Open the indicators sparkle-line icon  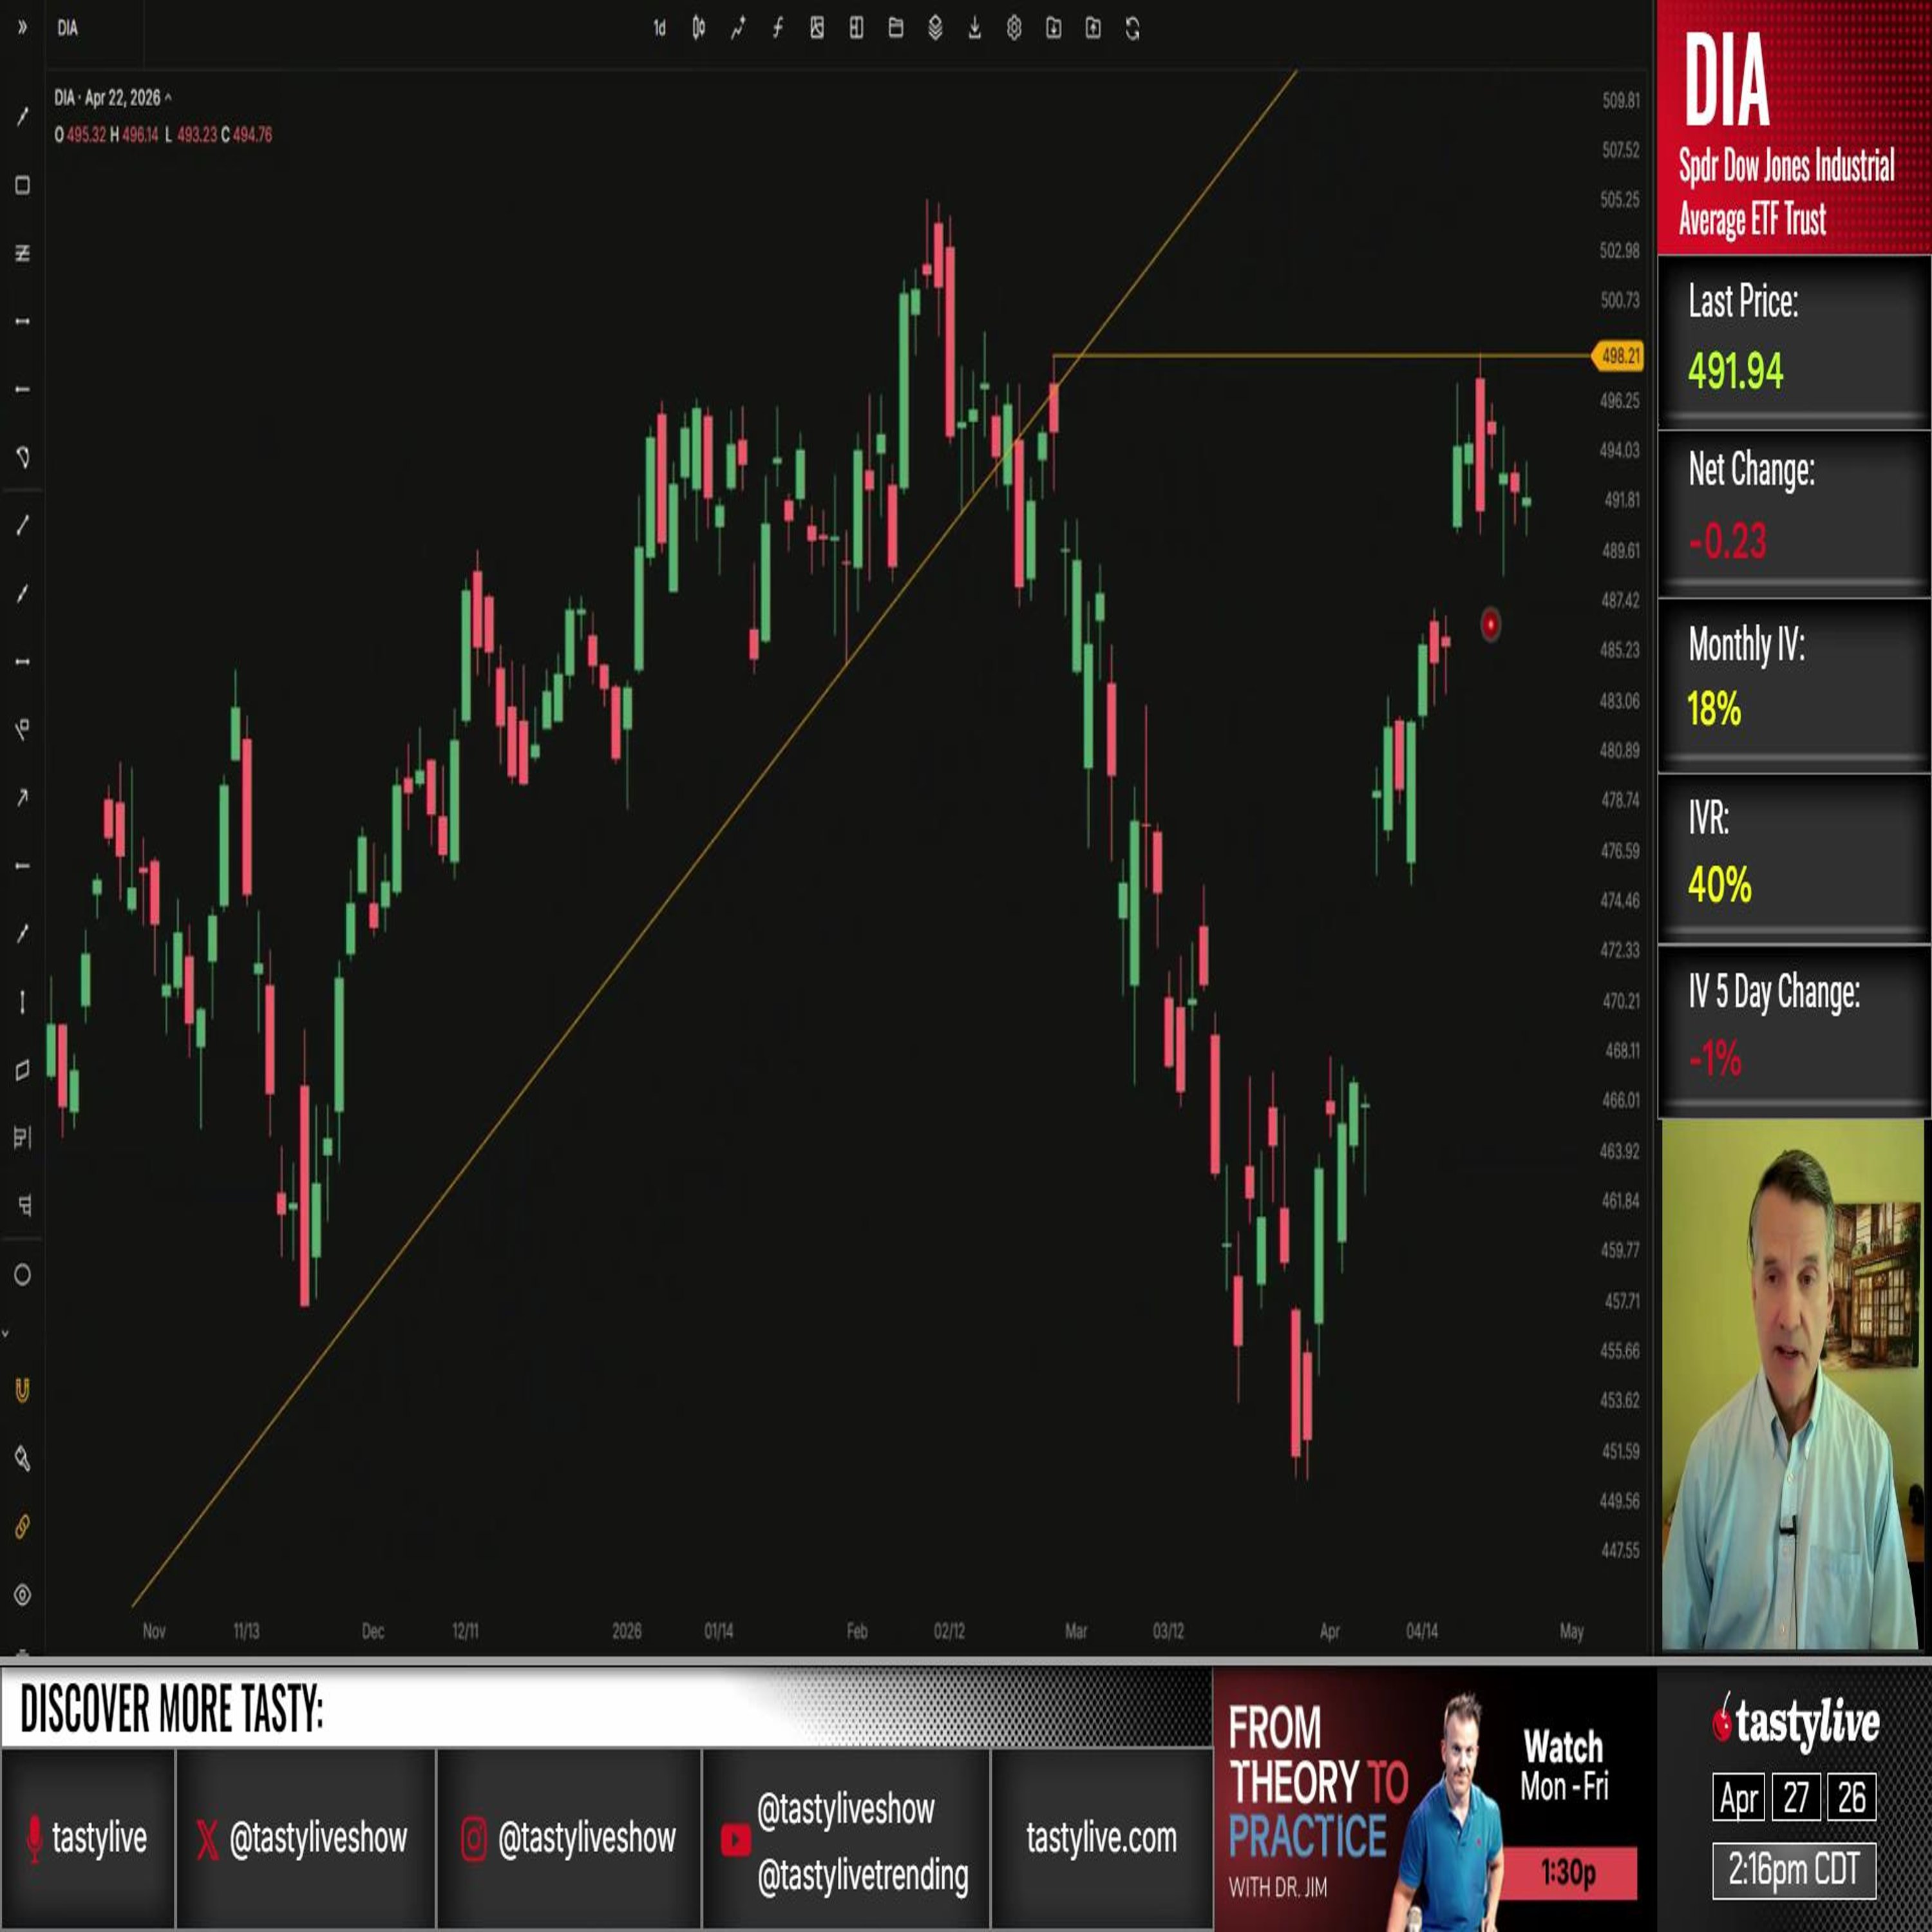point(738,29)
